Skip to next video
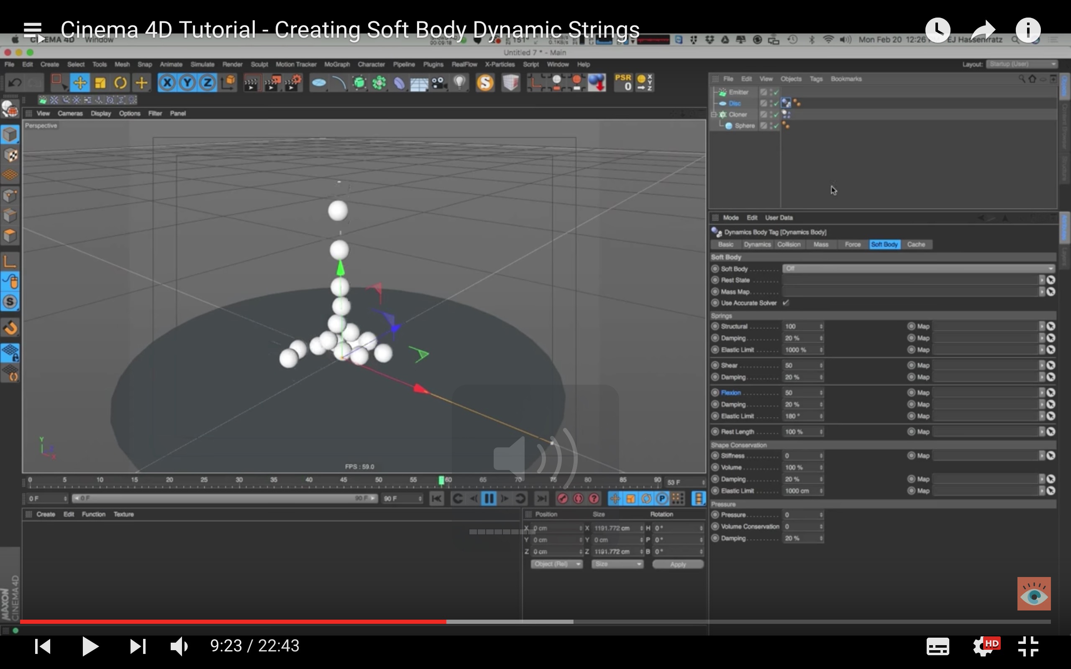 (138, 646)
